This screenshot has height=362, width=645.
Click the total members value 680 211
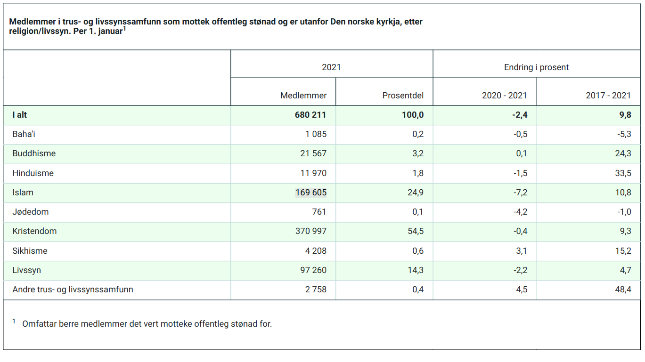pos(310,115)
